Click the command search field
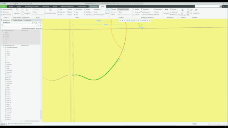Screen dimensions: 228x128 (x=207, y=6)
